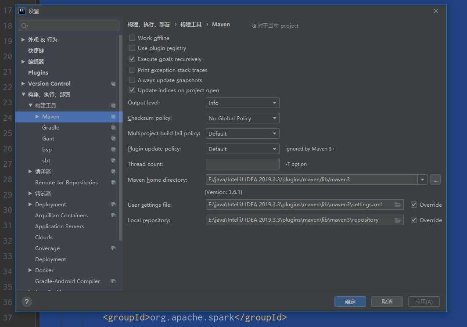Collapse the 构建工具 tree node
The width and height of the screenshot is (467, 327).
pyautogui.click(x=30, y=105)
